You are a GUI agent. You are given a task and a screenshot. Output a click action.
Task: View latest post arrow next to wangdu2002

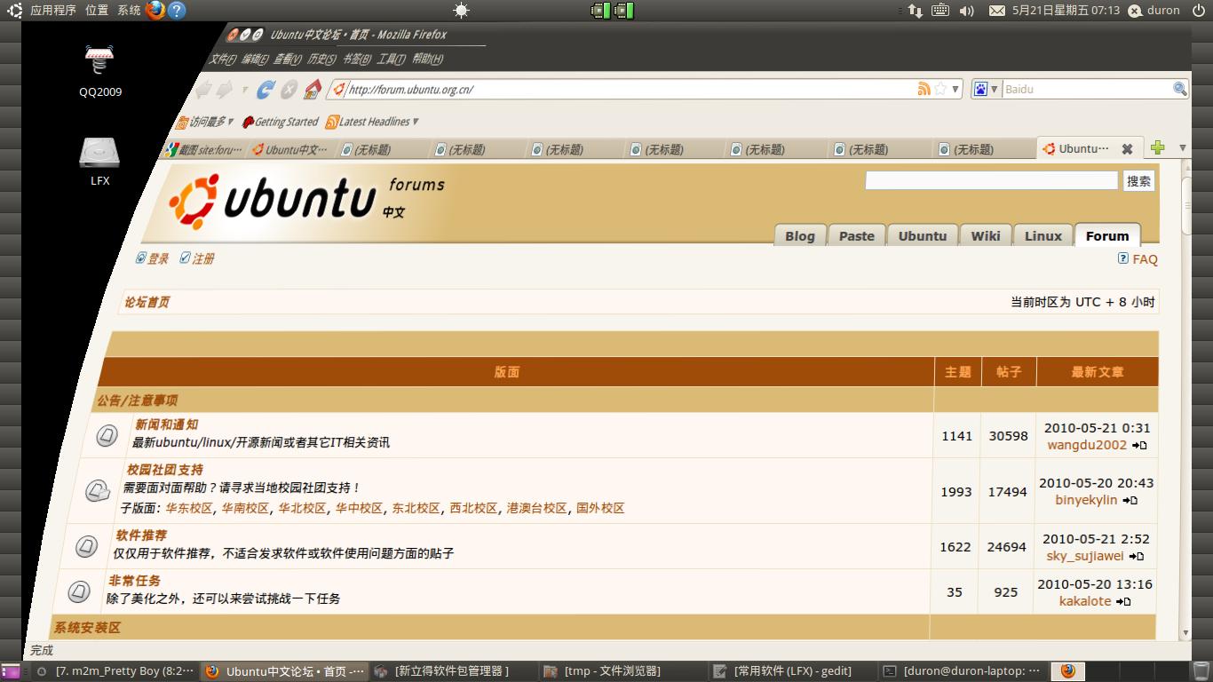[1140, 446]
